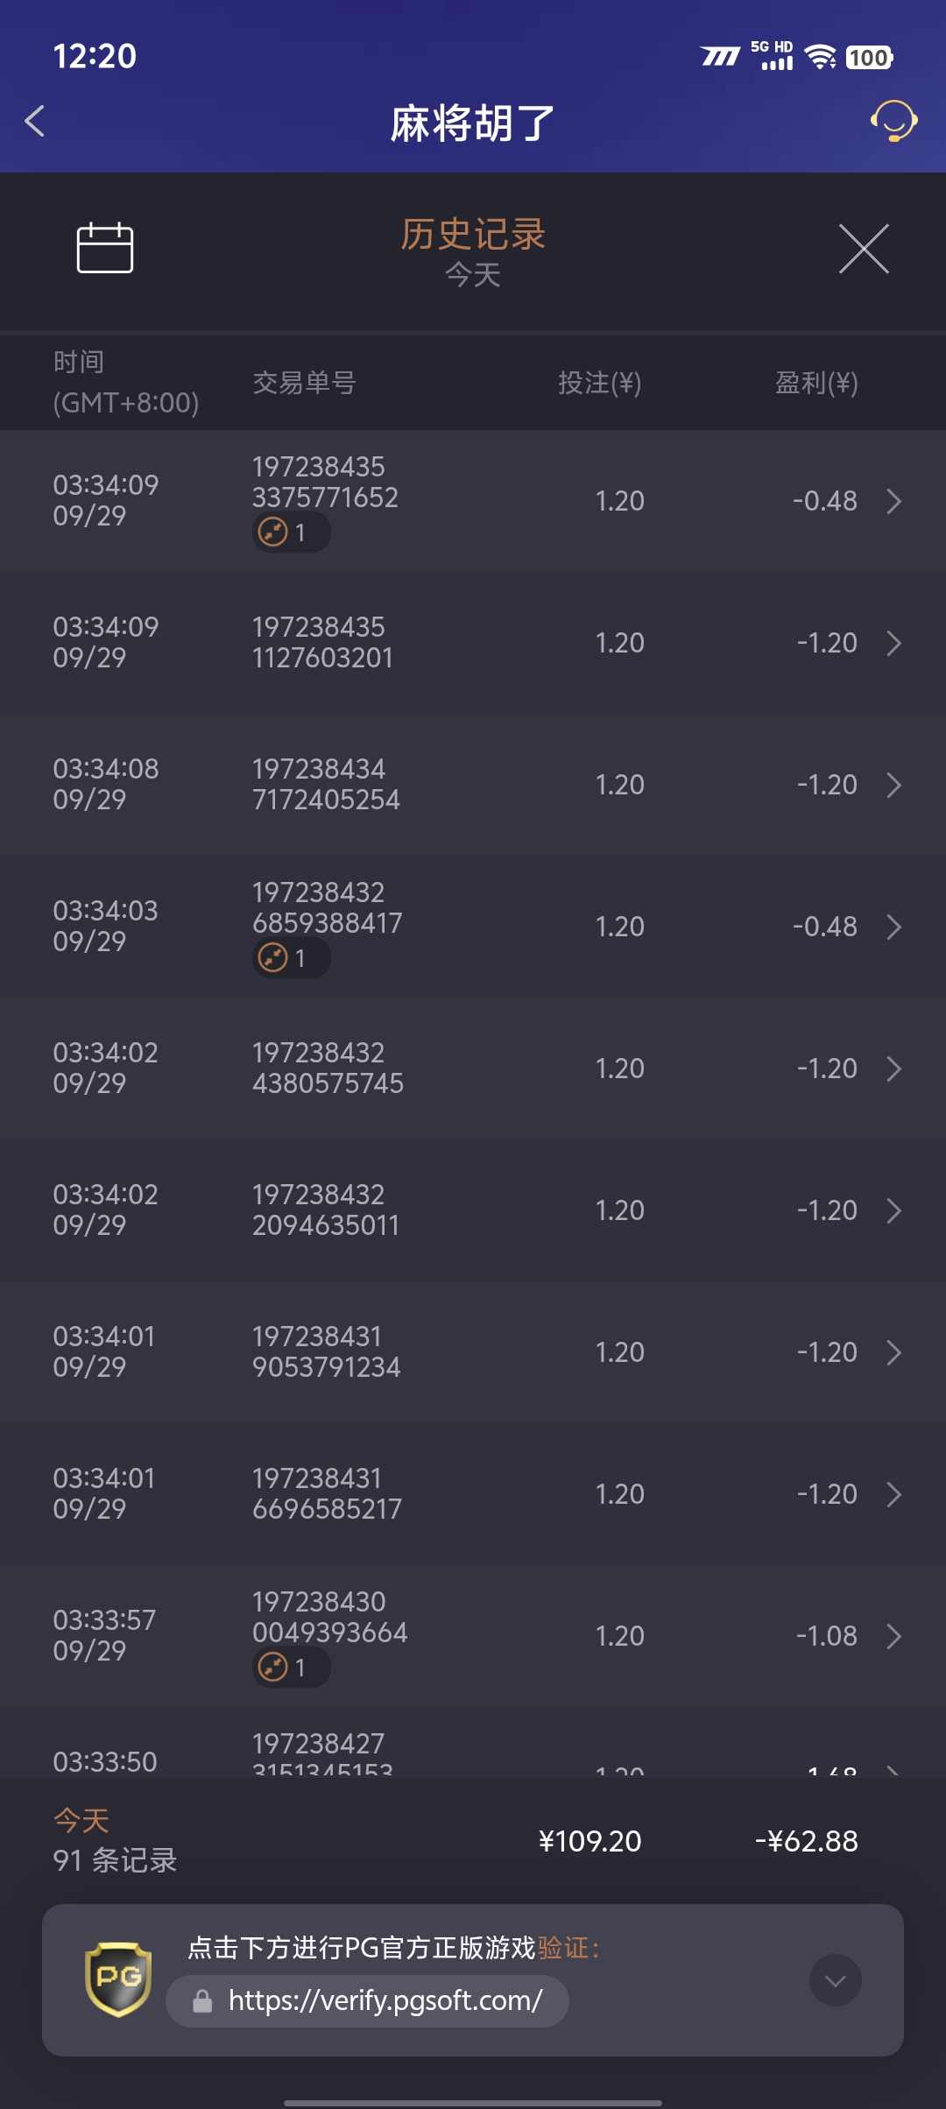Tap the 历史记录 title
Image resolution: width=946 pixels, height=2109 pixels.
click(473, 235)
